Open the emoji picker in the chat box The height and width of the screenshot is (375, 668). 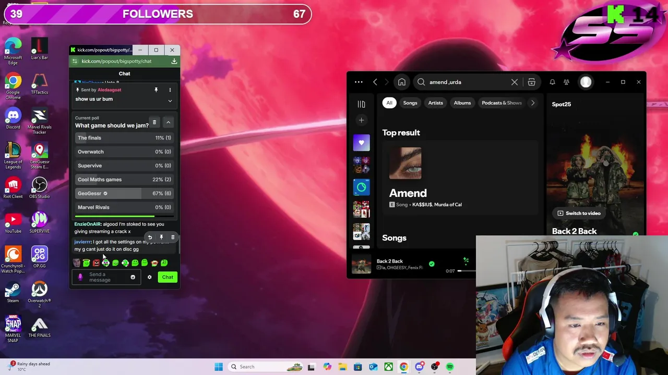[133, 277]
